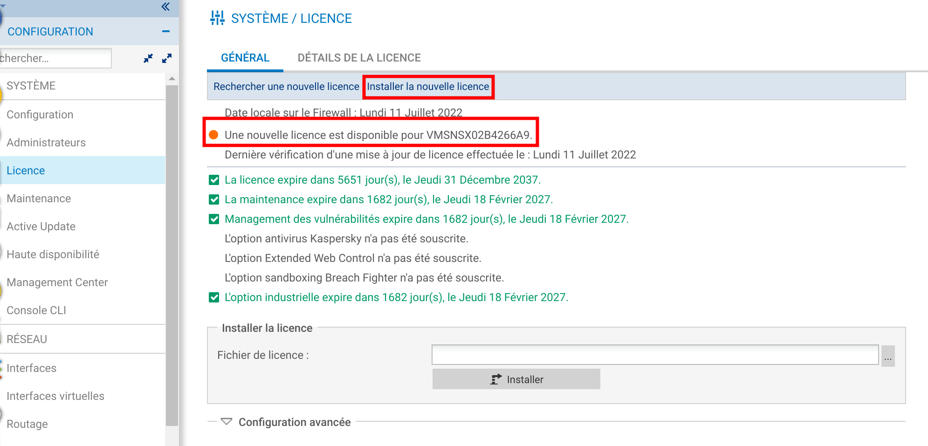The height and width of the screenshot is (446, 928).
Task: Select the Général tab
Action: [x=245, y=58]
